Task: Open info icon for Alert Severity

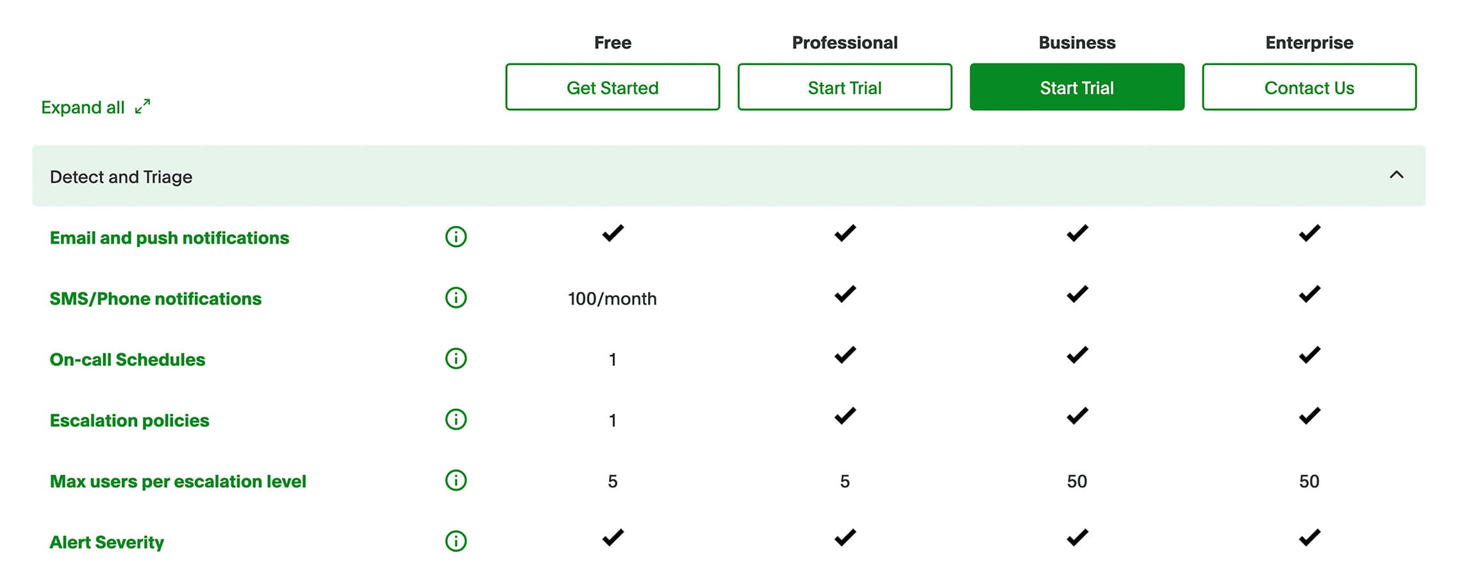Action: pos(456,541)
